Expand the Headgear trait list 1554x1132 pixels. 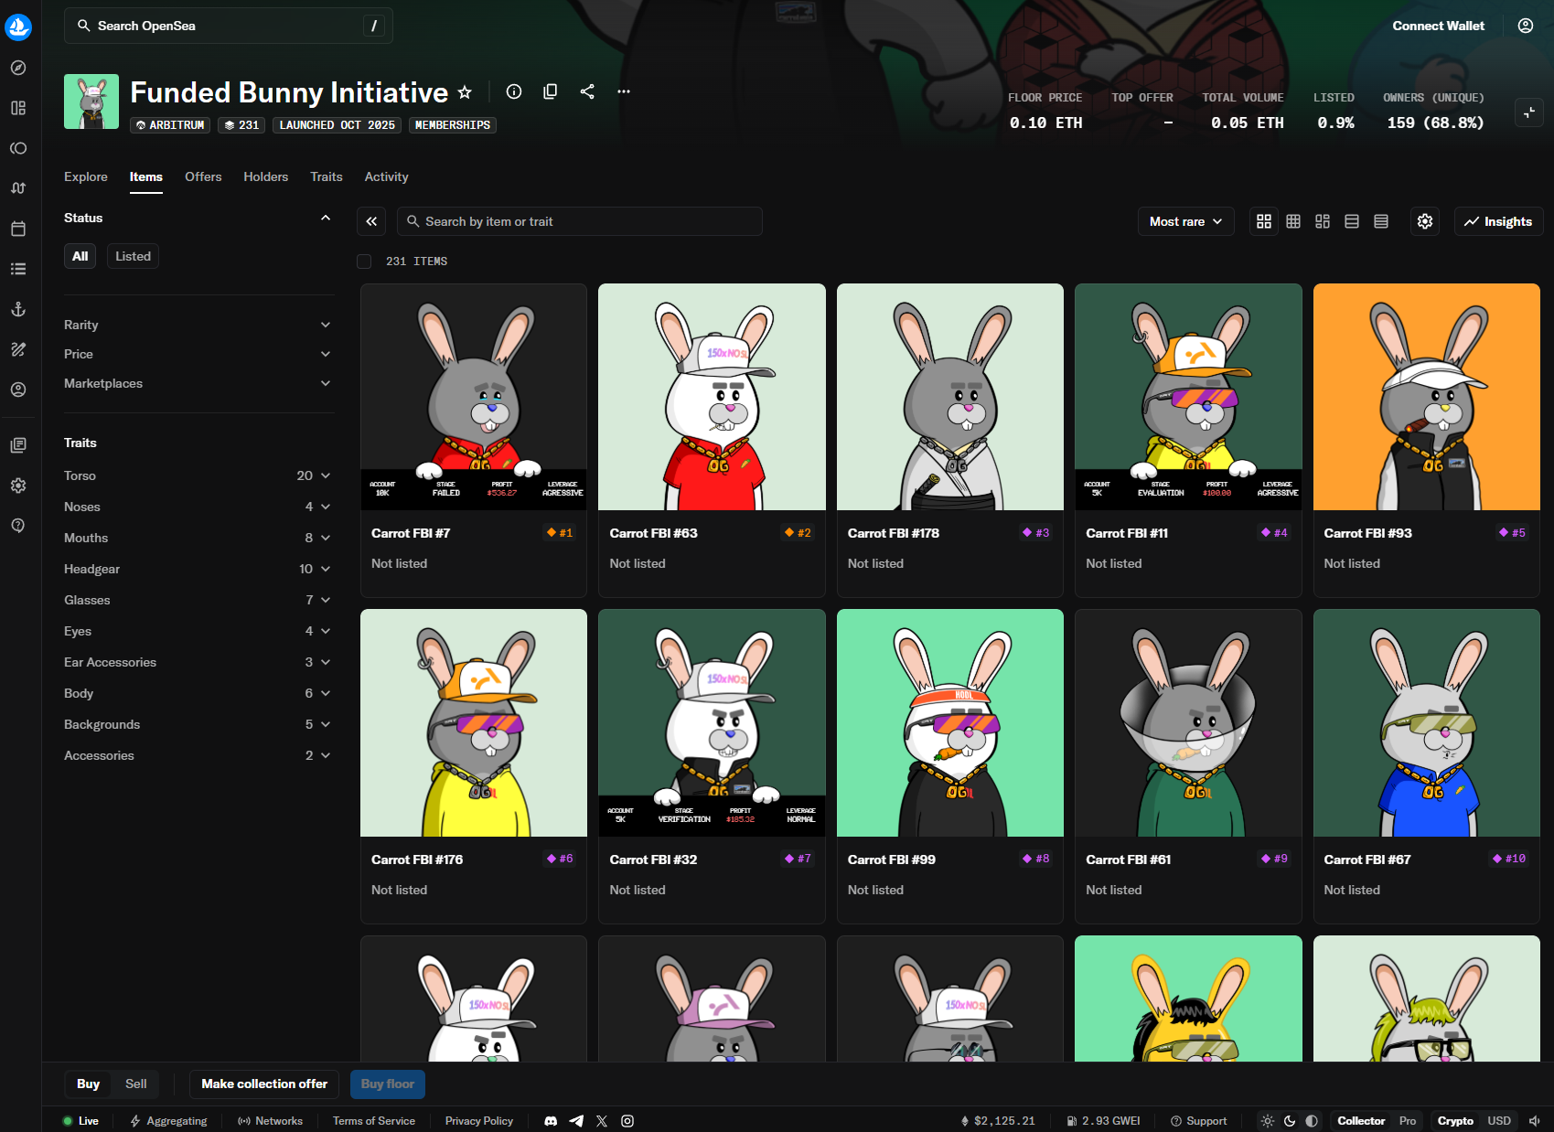pos(198,569)
